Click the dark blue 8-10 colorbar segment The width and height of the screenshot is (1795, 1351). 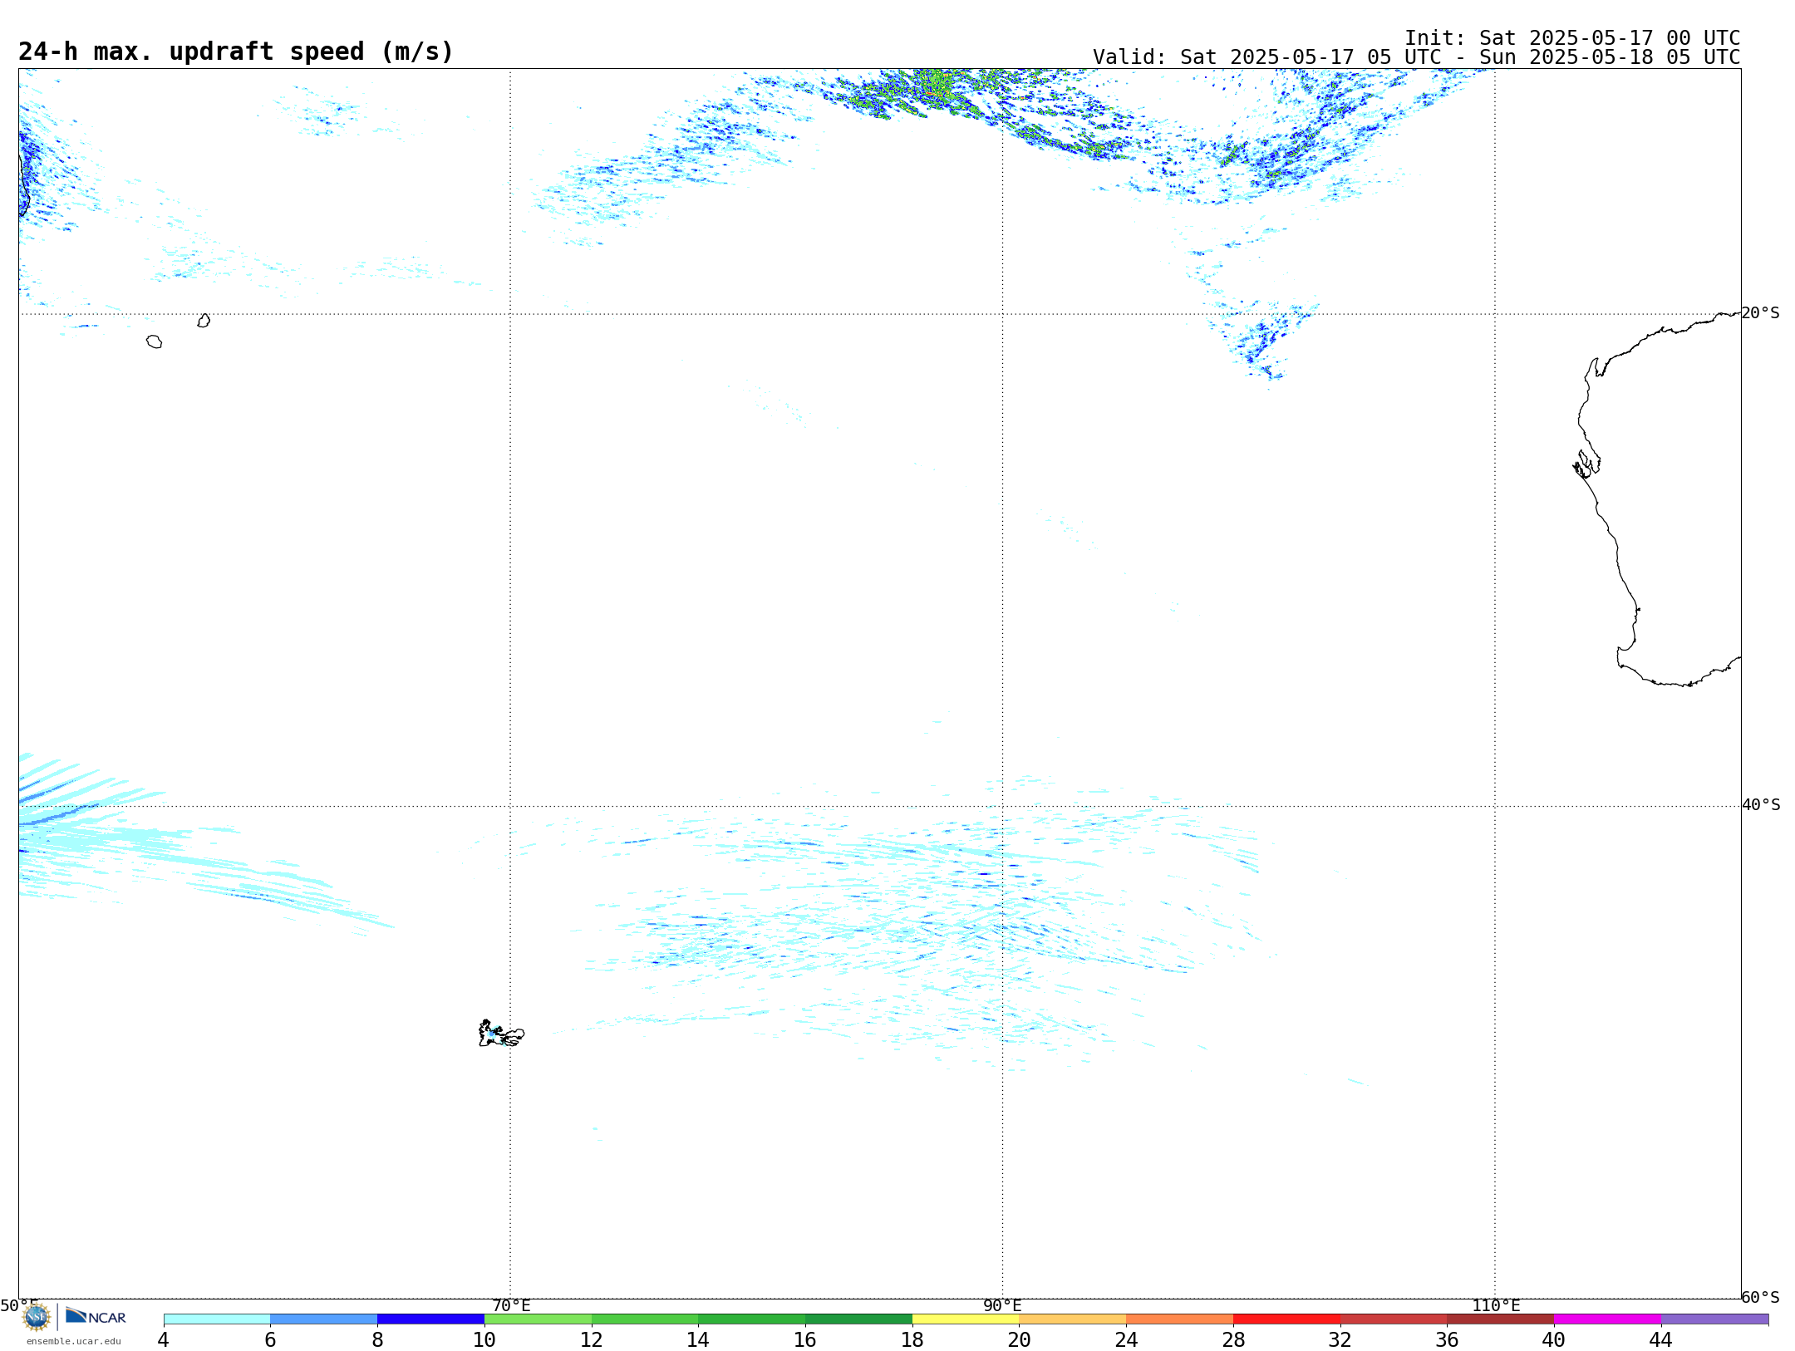tap(430, 1319)
